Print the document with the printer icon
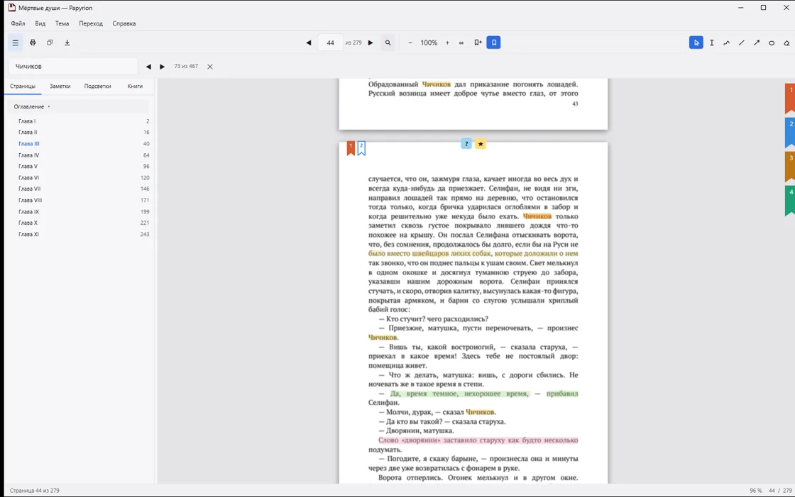 [x=33, y=43]
